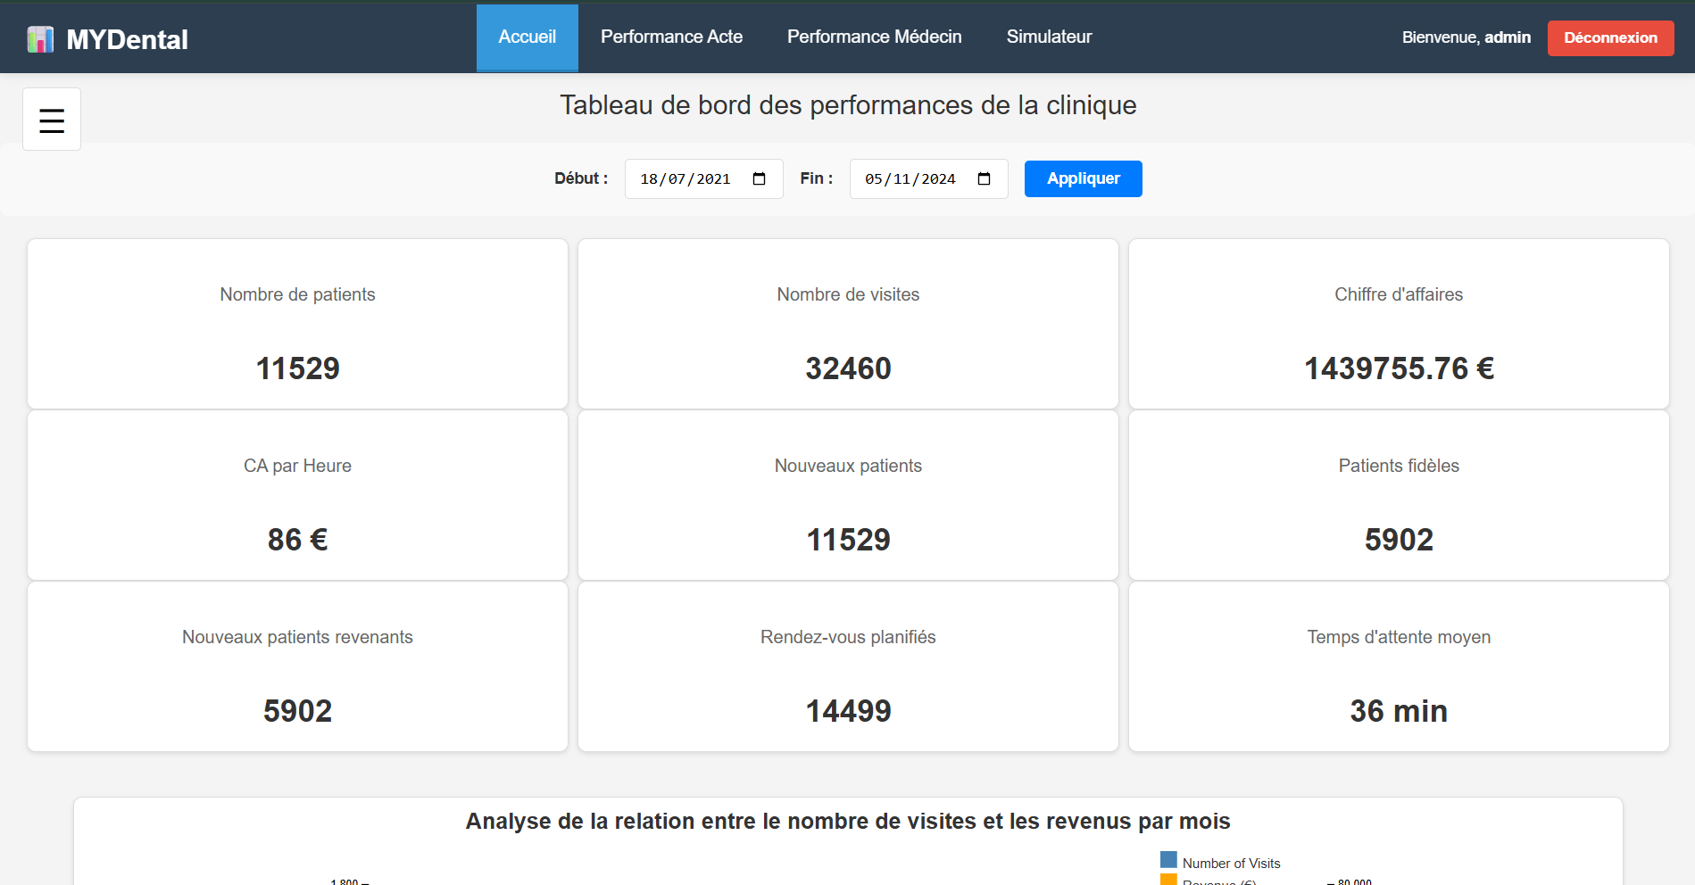This screenshot has width=1695, height=885.
Task: Open the Début date calendar picker
Action: [759, 179]
